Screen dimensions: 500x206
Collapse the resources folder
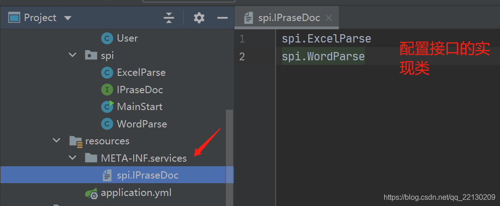(57, 140)
